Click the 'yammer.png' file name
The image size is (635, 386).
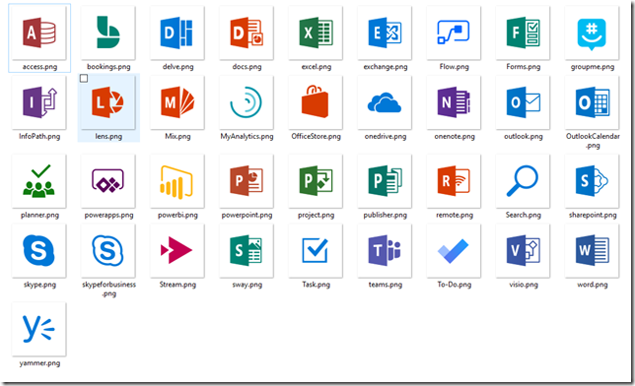(39, 363)
